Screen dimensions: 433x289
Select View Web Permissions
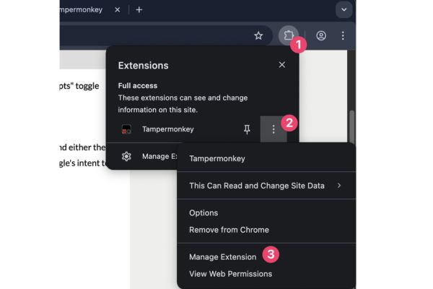pyautogui.click(x=231, y=274)
